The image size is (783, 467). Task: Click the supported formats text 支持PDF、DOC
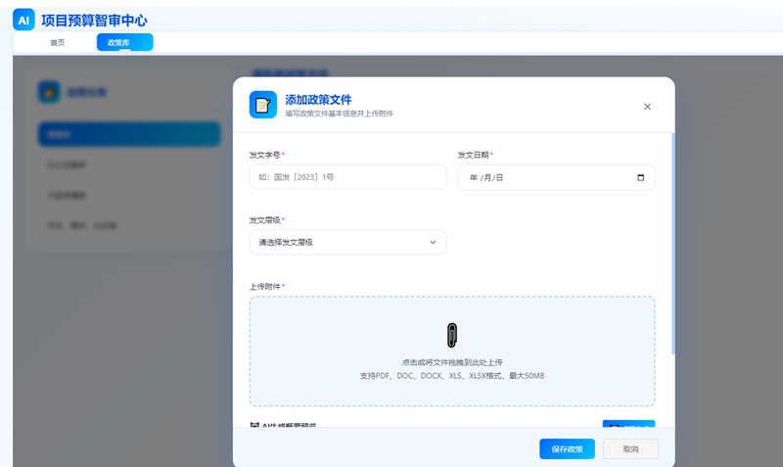tap(452, 376)
